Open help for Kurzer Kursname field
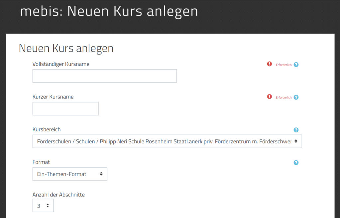Viewport: 340px width, 218px height. [x=296, y=97]
